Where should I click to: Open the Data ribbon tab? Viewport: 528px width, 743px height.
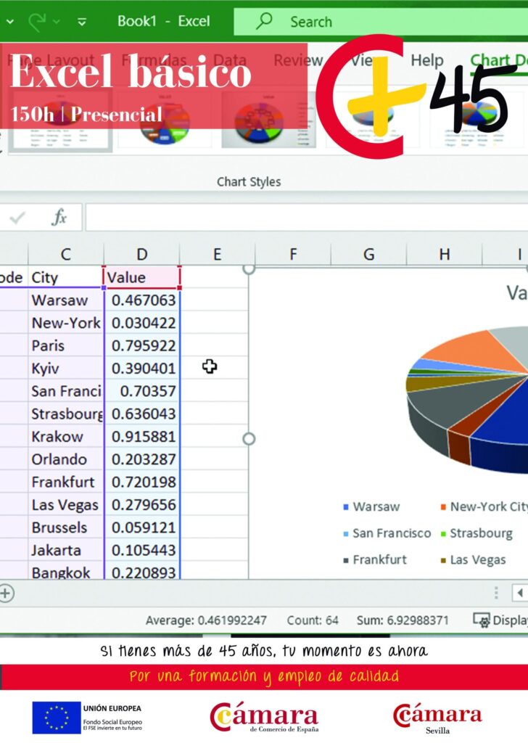[229, 60]
